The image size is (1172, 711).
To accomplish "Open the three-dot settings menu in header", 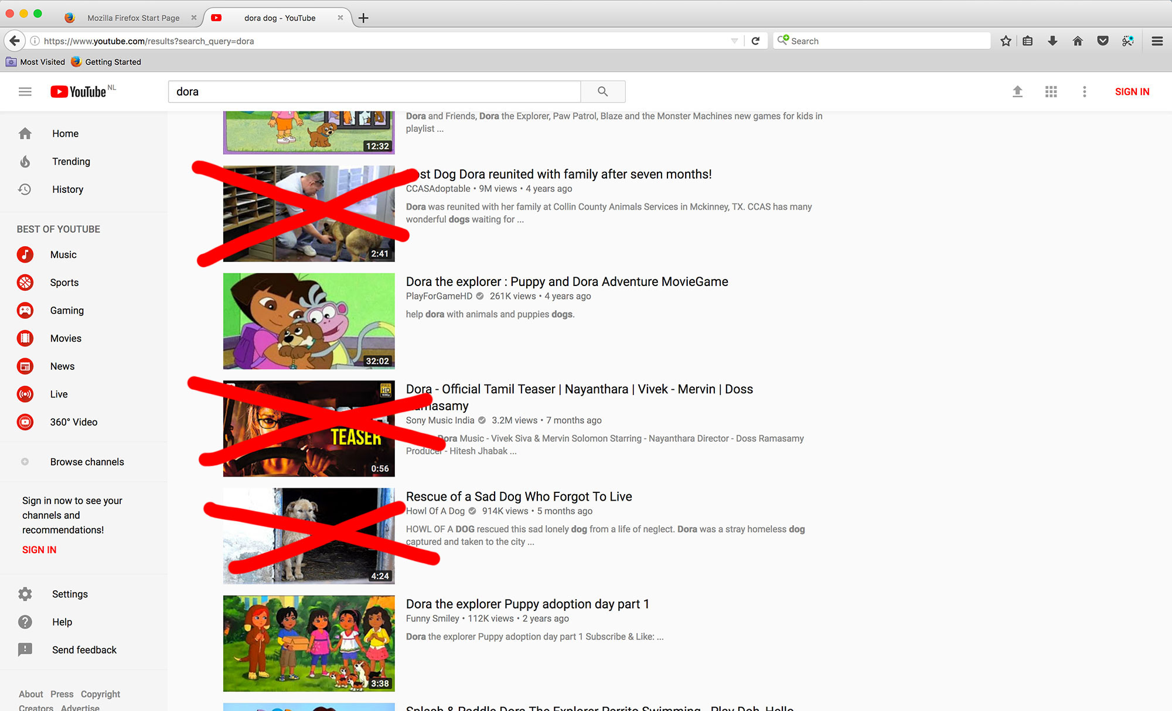I will point(1085,91).
